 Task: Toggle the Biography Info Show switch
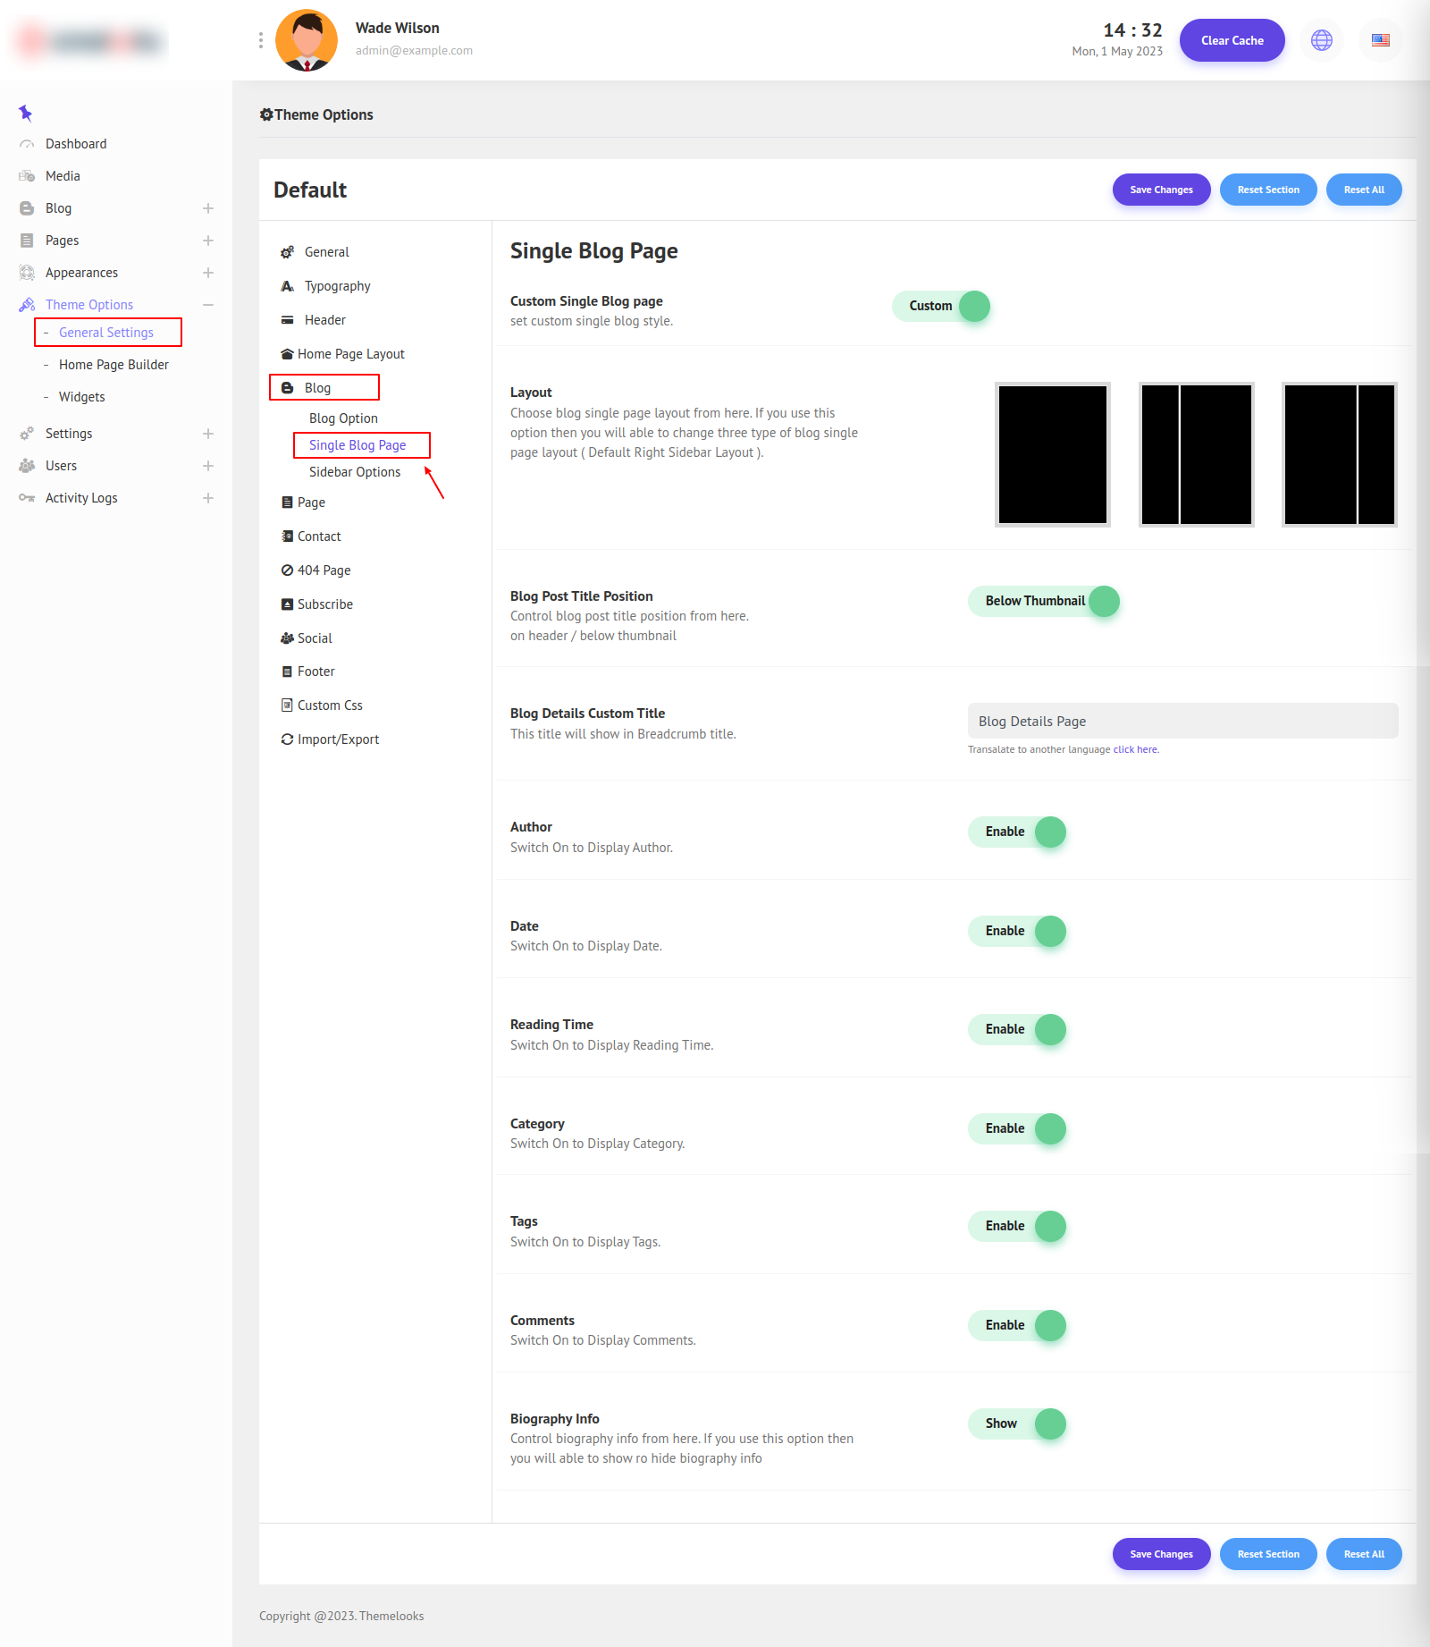click(1018, 1423)
